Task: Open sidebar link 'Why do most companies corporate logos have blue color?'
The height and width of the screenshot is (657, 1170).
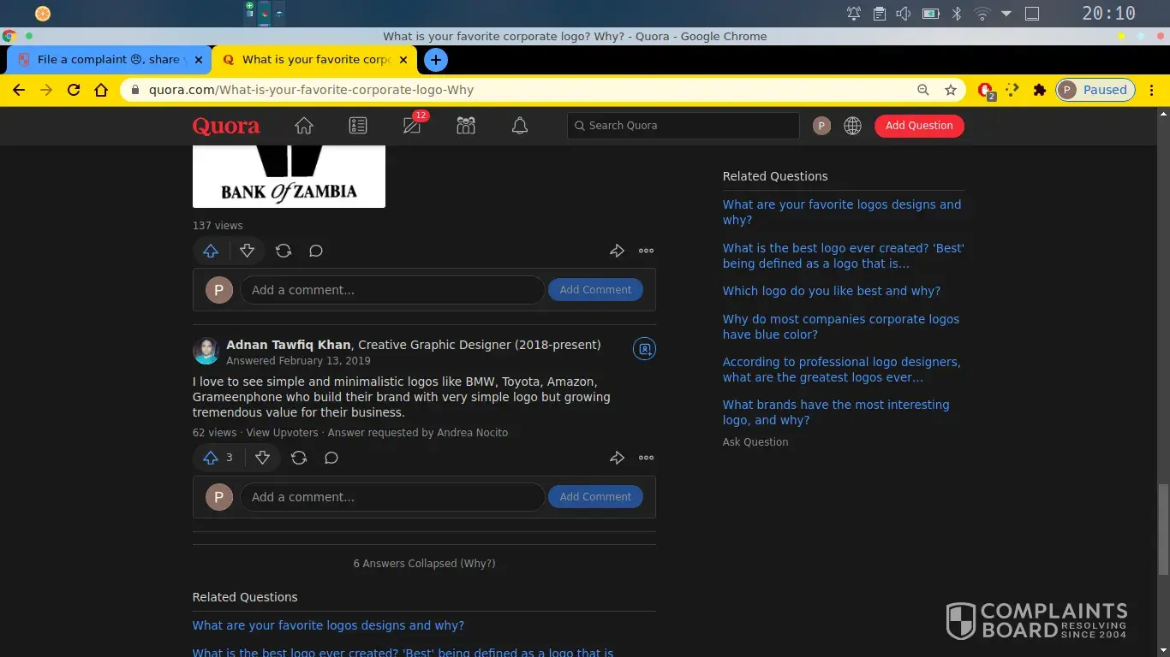Action: pos(841,327)
